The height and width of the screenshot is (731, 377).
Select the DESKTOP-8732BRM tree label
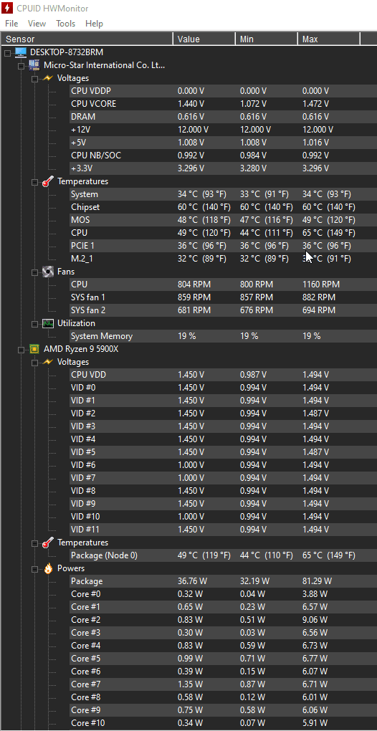(x=67, y=52)
